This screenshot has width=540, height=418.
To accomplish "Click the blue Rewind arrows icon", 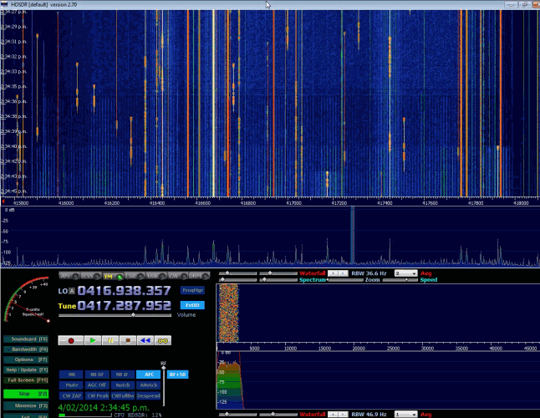I will tap(145, 340).
